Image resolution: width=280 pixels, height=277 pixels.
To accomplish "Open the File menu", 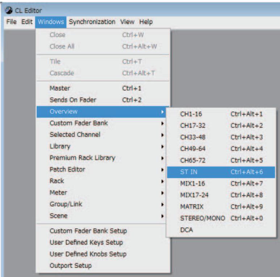I will pyautogui.click(x=12, y=22).
